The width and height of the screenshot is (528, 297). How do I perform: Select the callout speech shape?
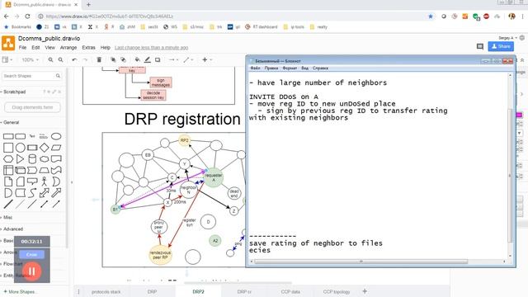[x=32, y=181]
